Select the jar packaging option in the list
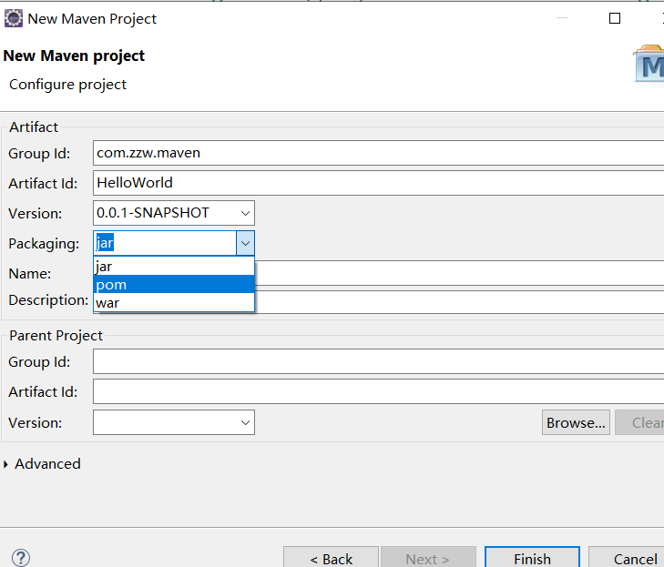The width and height of the screenshot is (664, 567). click(x=174, y=266)
